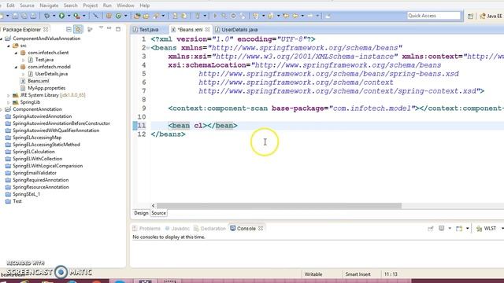Click the New Java Package icon
This screenshot has height=283, width=504.
109,16
